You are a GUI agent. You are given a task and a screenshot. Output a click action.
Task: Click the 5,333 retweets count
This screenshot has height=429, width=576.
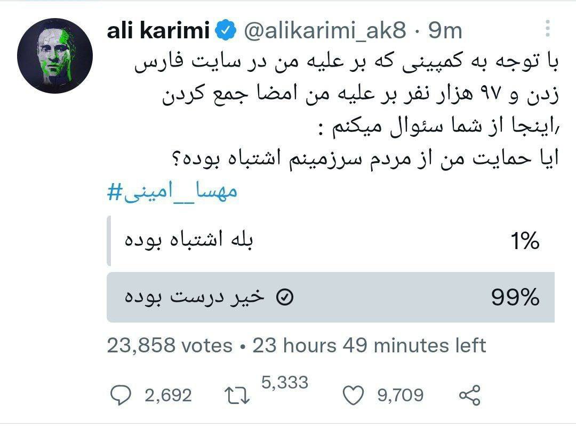[285, 383]
